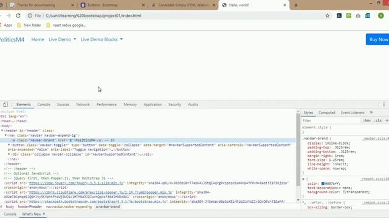Open DevTools three-dot customize menu
Viewport: 389px width, 218px height.
click(x=384, y=104)
